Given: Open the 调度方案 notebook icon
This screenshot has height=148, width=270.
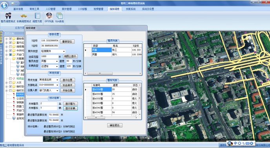Looking at the screenshot, I should click(x=37, y=16).
